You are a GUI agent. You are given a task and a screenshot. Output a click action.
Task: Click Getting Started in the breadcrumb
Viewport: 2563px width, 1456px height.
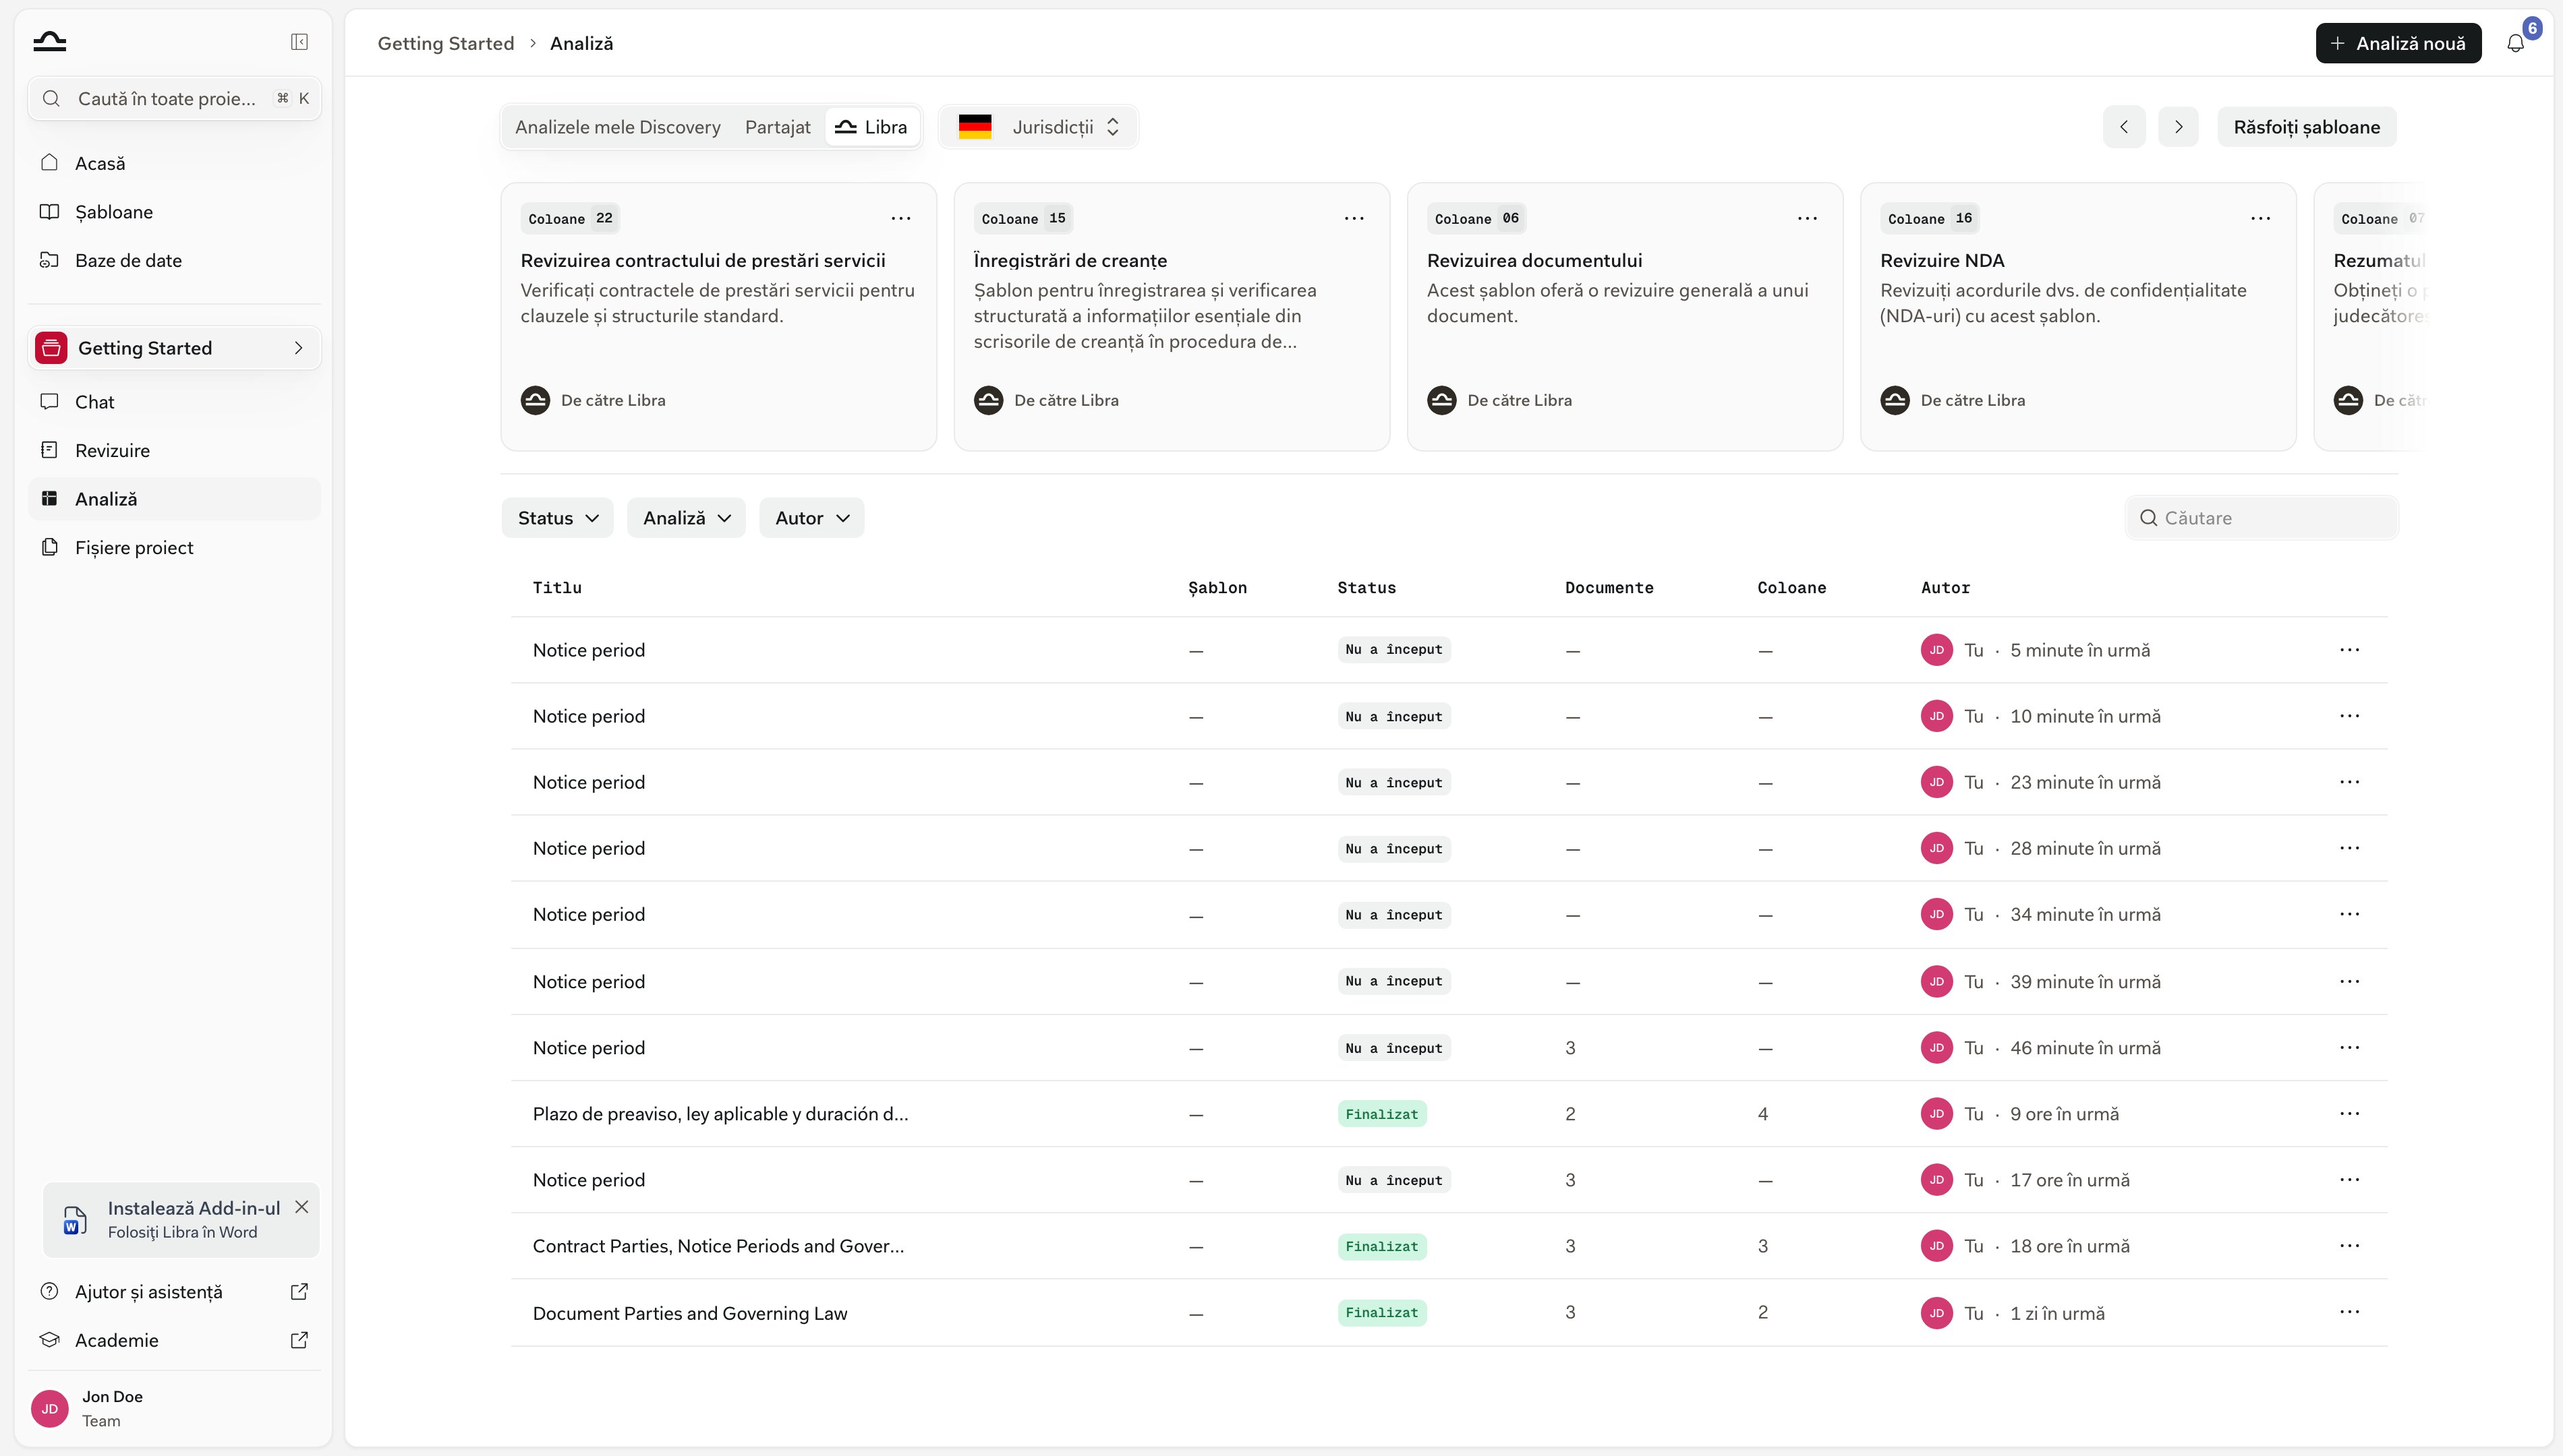[445, 43]
